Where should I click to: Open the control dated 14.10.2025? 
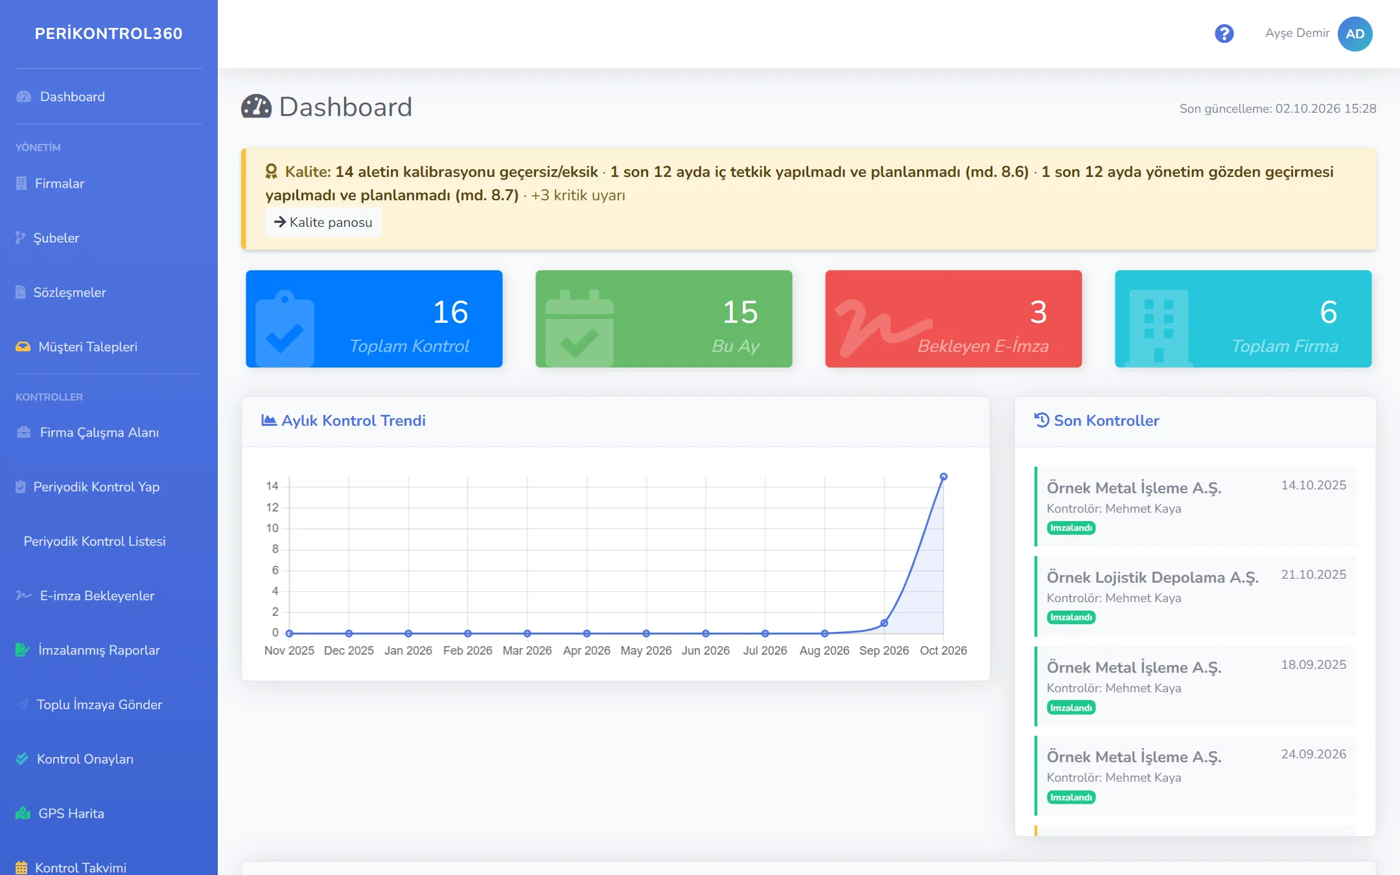(1195, 507)
